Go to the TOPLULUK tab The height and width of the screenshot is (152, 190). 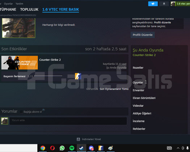29,9
